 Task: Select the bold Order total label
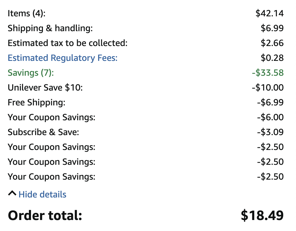(45, 215)
